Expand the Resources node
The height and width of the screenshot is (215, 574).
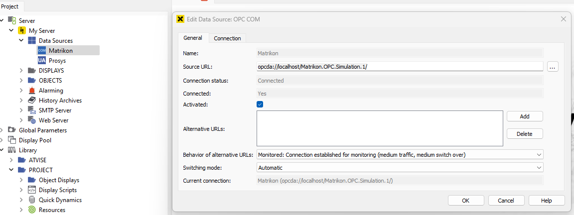pyautogui.click(x=21, y=210)
